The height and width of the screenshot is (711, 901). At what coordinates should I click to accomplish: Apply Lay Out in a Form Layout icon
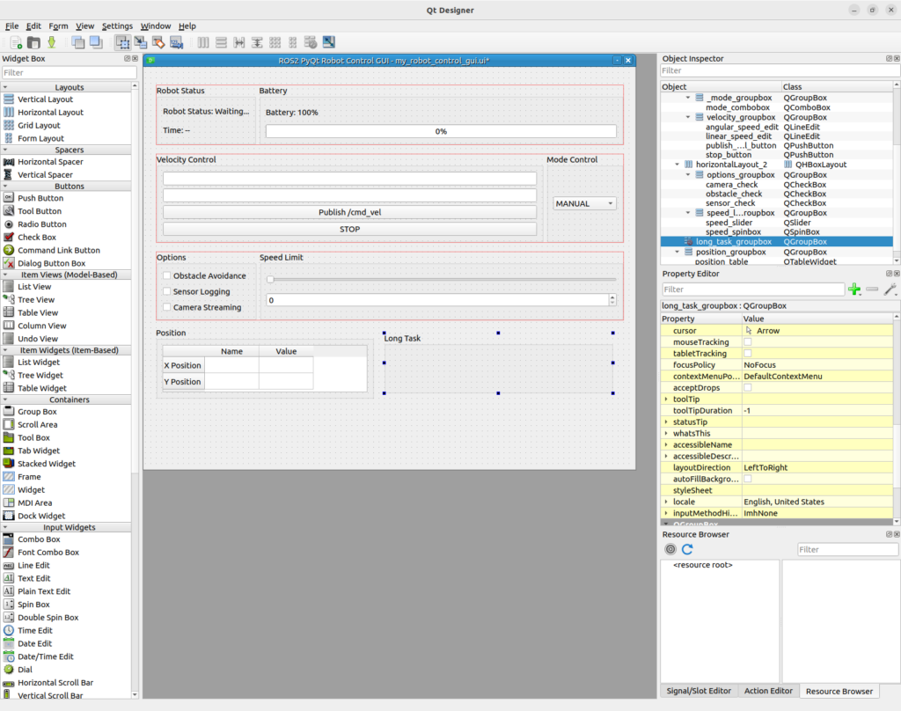click(x=292, y=42)
